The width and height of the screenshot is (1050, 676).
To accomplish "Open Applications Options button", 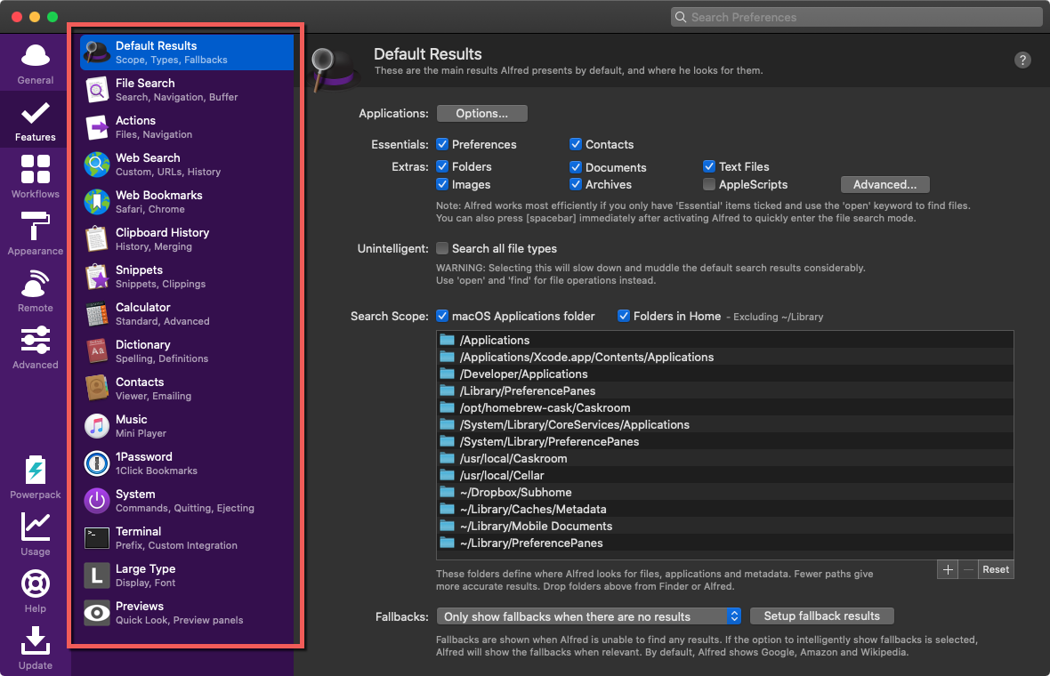I will [481, 113].
